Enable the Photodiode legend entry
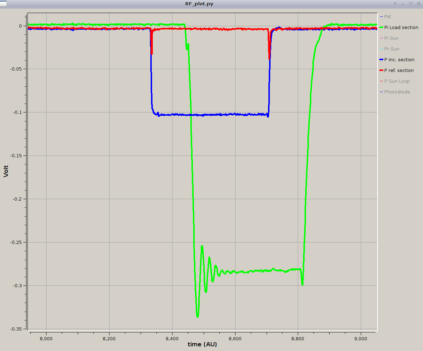Image resolution: width=423 pixels, height=351 pixels. pos(397,92)
